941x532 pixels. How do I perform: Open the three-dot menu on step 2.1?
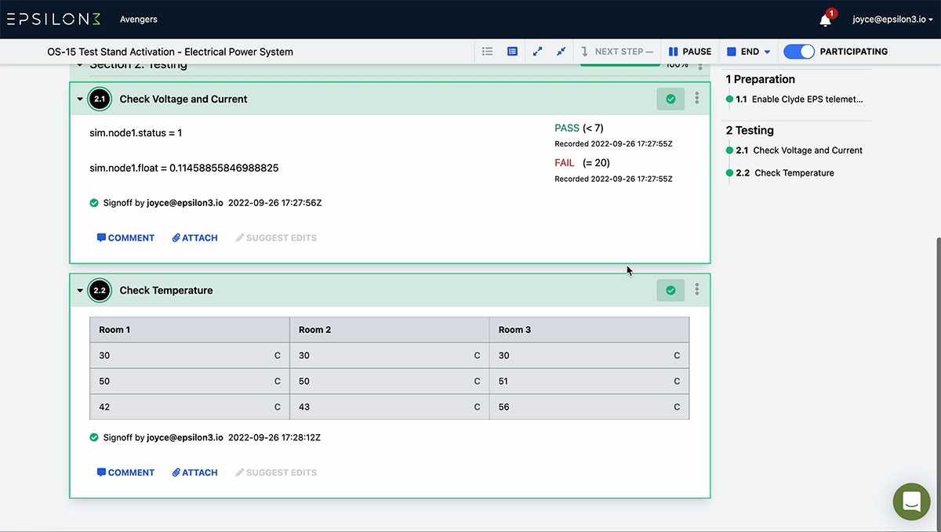click(696, 98)
